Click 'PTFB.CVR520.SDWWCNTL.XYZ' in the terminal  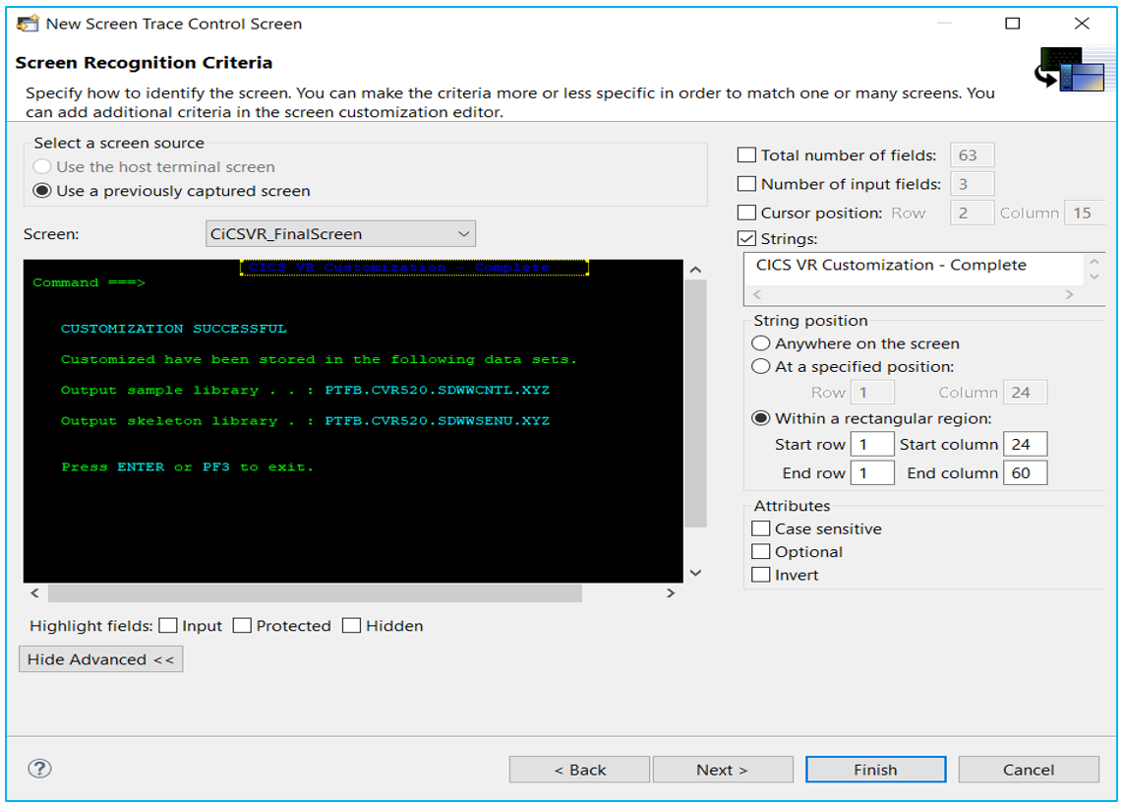coord(438,390)
